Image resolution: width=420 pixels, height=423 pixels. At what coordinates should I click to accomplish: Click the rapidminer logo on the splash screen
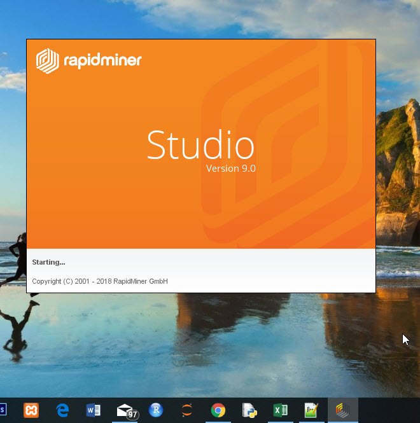tap(89, 60)
